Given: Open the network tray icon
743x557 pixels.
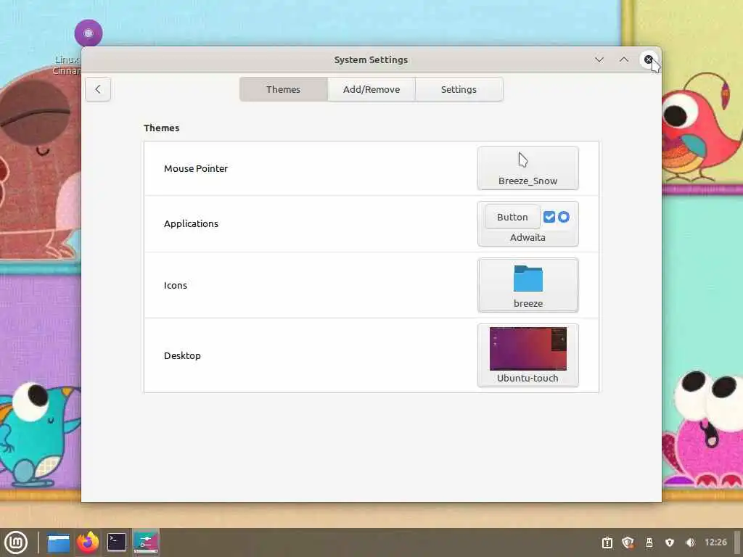Looking at the screenshot, I should [670, 542].
